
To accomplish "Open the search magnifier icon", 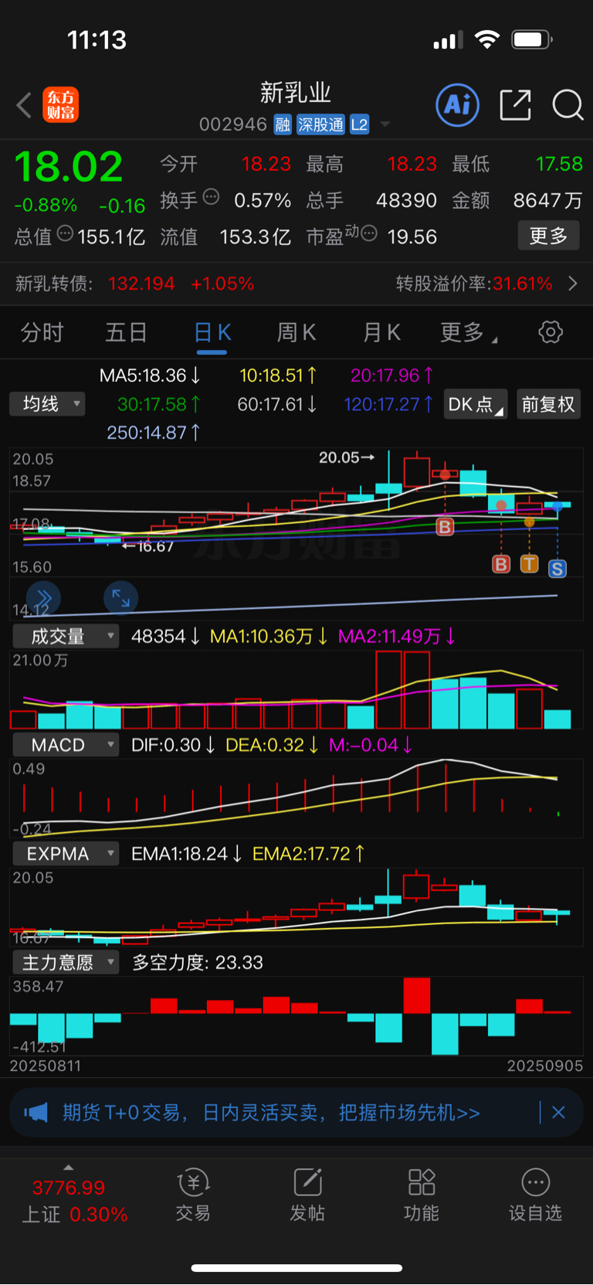I will (568, 105).
